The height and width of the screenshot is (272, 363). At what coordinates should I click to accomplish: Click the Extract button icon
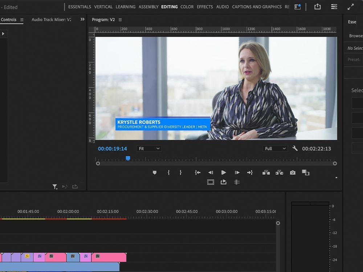coord(280,173)
